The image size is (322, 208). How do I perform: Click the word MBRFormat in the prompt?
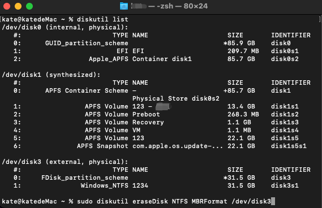coord(209,201)
